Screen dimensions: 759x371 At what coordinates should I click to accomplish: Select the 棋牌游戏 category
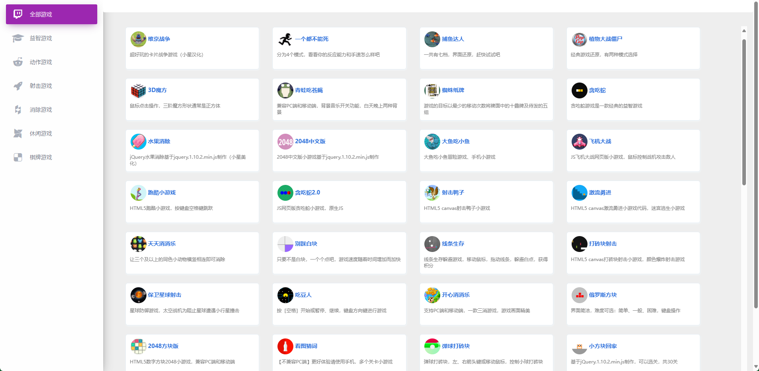pyautogui.click(x=52, y=157)
